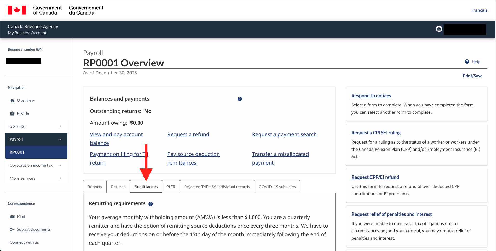The height and width of the screenshot is (251, 496).
Task: Click the Overview home icon
Action: tap(12, 100)
